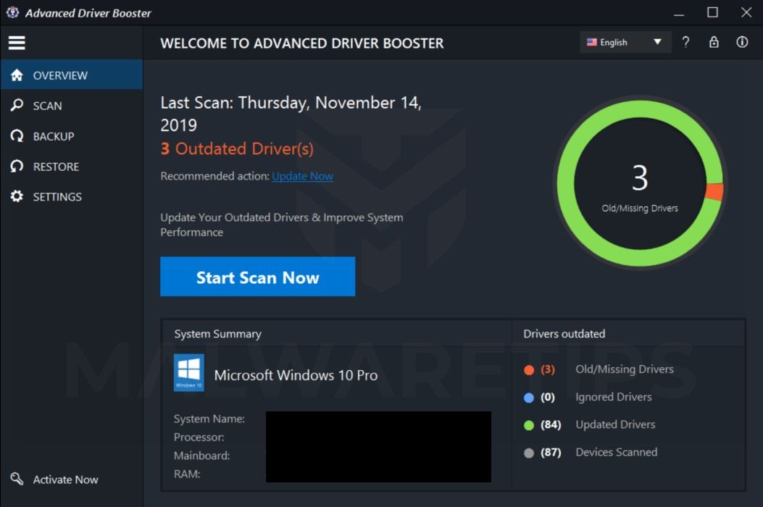Click the padlock registration icon
Screen dimensions: 763x507
point(714,42)
